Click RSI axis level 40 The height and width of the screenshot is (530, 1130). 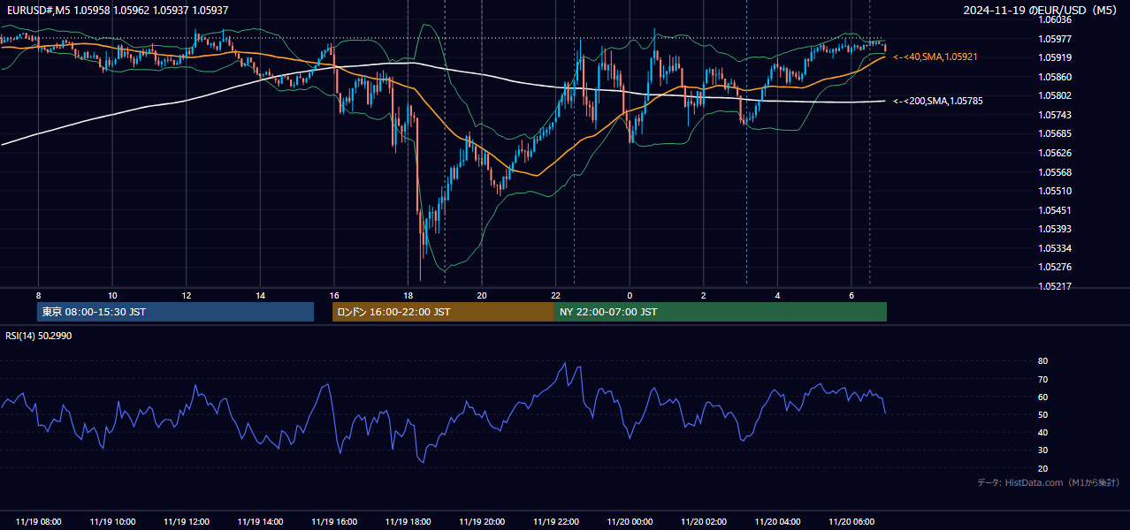1042,432
